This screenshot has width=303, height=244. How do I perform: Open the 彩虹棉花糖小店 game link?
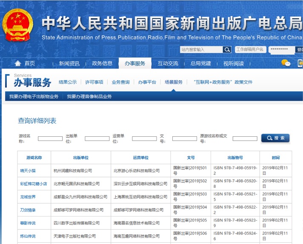[x=34, y=184]
